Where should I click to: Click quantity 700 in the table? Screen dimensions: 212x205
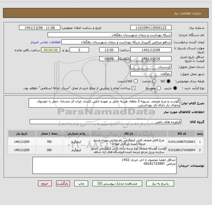[x=49, y=142]
